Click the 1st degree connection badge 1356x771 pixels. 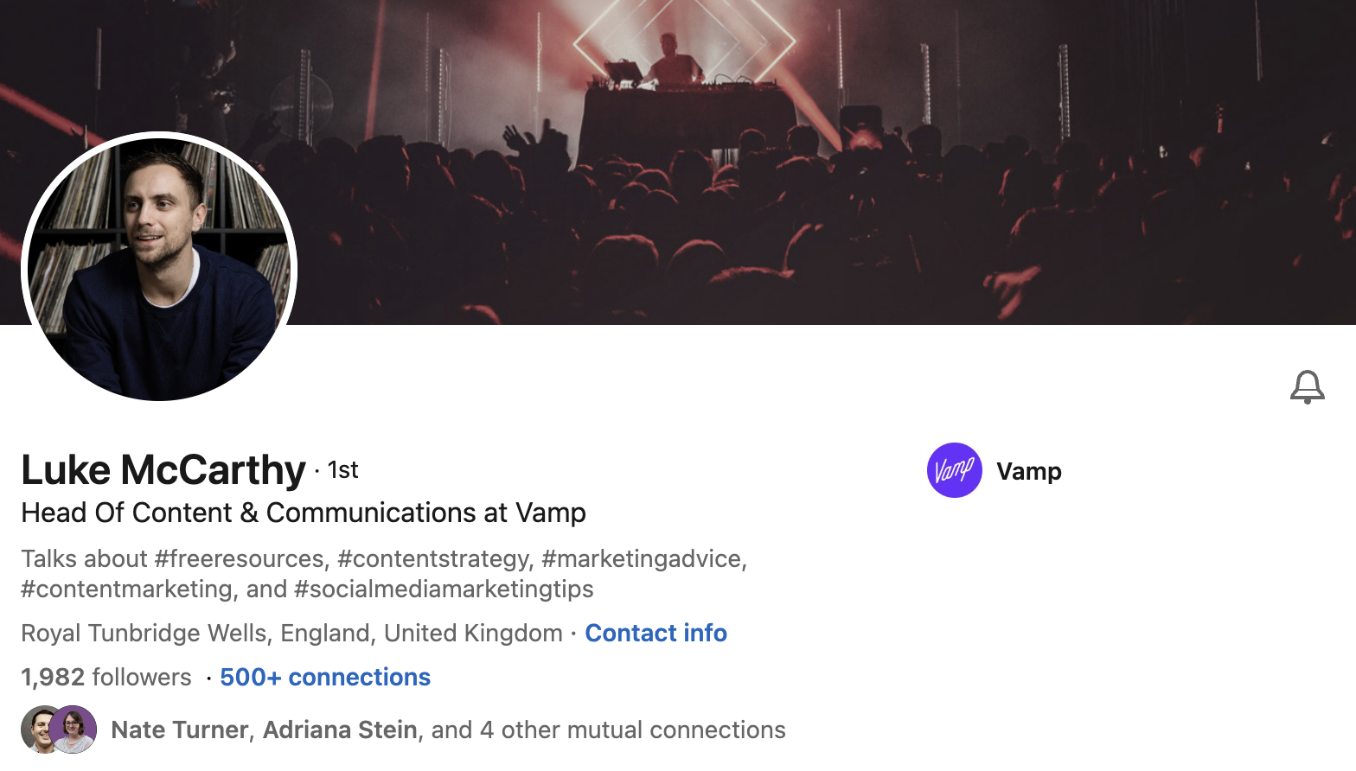343,469
